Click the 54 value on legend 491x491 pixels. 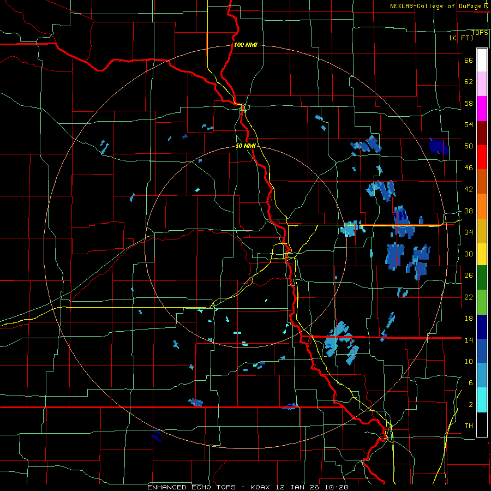469,124
